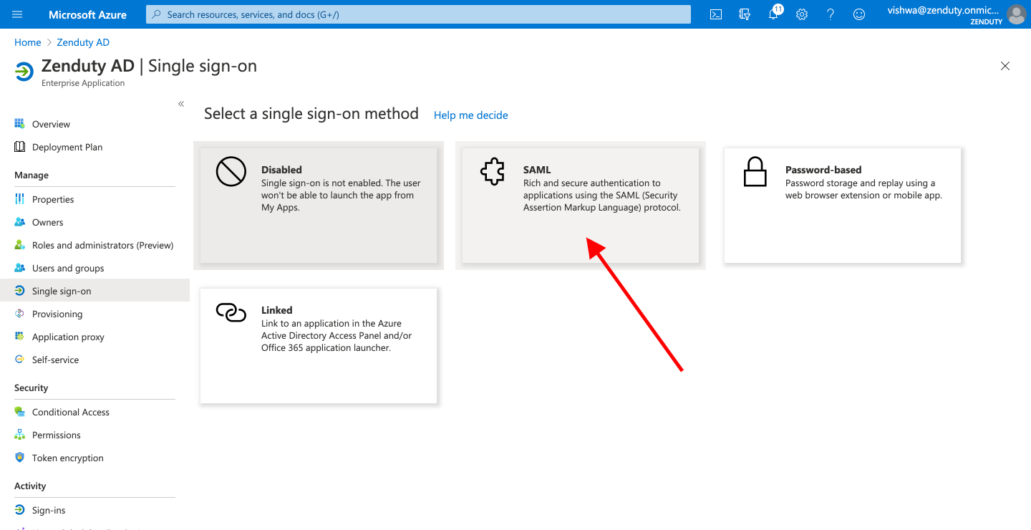Screen dimensions: 1031x530
Task: Select the Linked sign-on method card
Action: coord(319,346)
